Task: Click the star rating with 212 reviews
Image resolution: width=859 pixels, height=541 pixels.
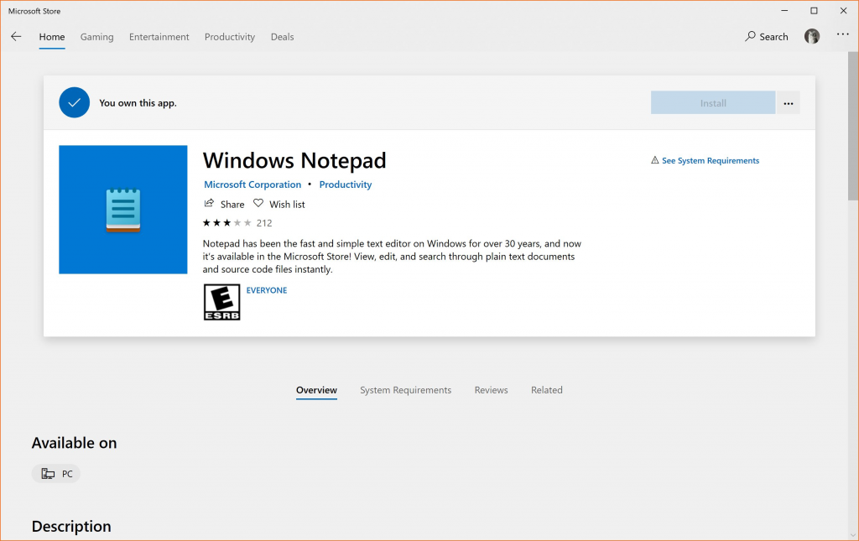Action: pos(237,223)
